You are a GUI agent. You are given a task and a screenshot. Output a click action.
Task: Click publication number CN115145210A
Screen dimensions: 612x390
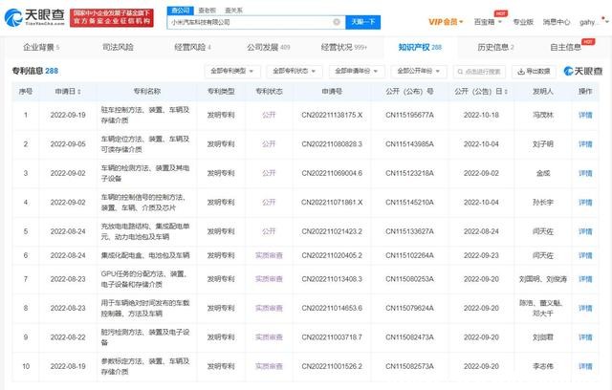(x=409, y=203)
